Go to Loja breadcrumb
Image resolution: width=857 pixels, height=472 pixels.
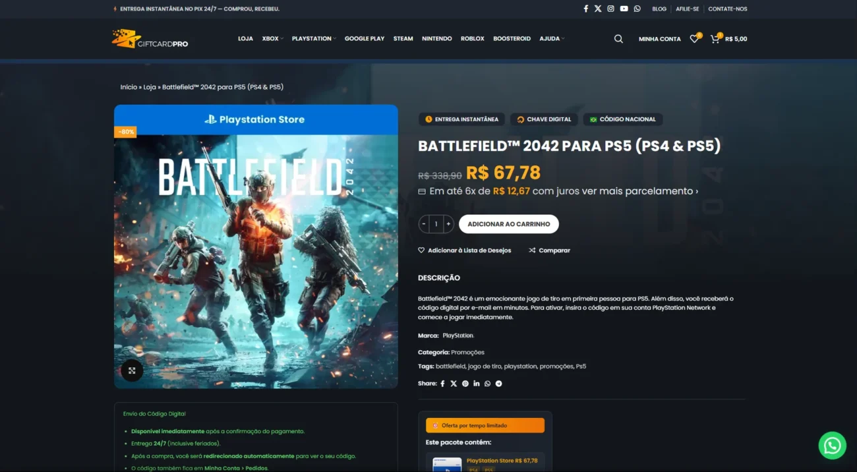150,87
